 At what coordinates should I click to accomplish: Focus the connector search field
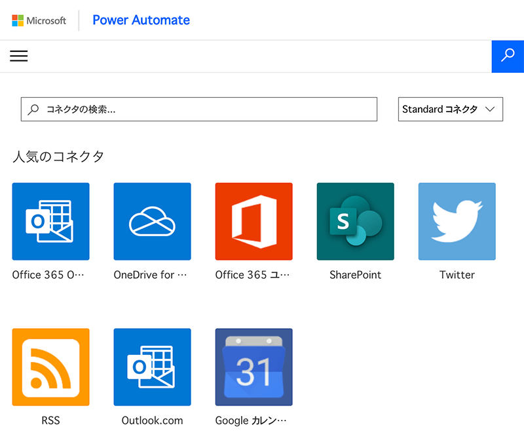(199, 109)
